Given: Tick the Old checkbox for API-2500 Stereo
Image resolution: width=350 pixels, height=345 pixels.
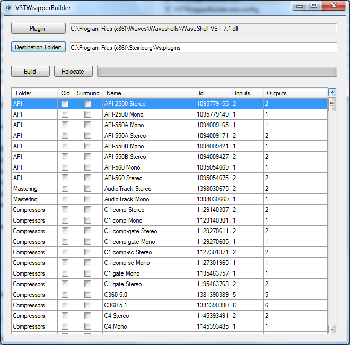Looking at the screenshot, I should coord(65,103).
